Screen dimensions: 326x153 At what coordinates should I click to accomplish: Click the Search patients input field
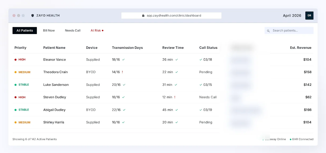coord(289,31)
